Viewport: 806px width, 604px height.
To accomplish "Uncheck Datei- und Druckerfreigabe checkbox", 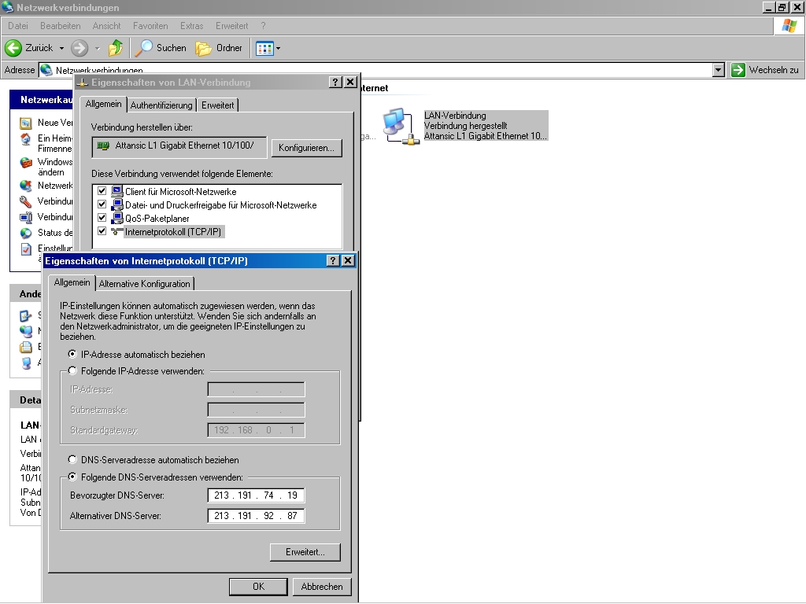I will (102, 204).
